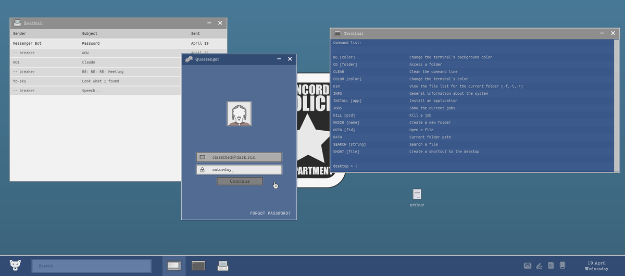This screenshot has width=625, height=276.
Task: Click the highlighted Quessenger taskbar window icon
Action: [174, 266]
